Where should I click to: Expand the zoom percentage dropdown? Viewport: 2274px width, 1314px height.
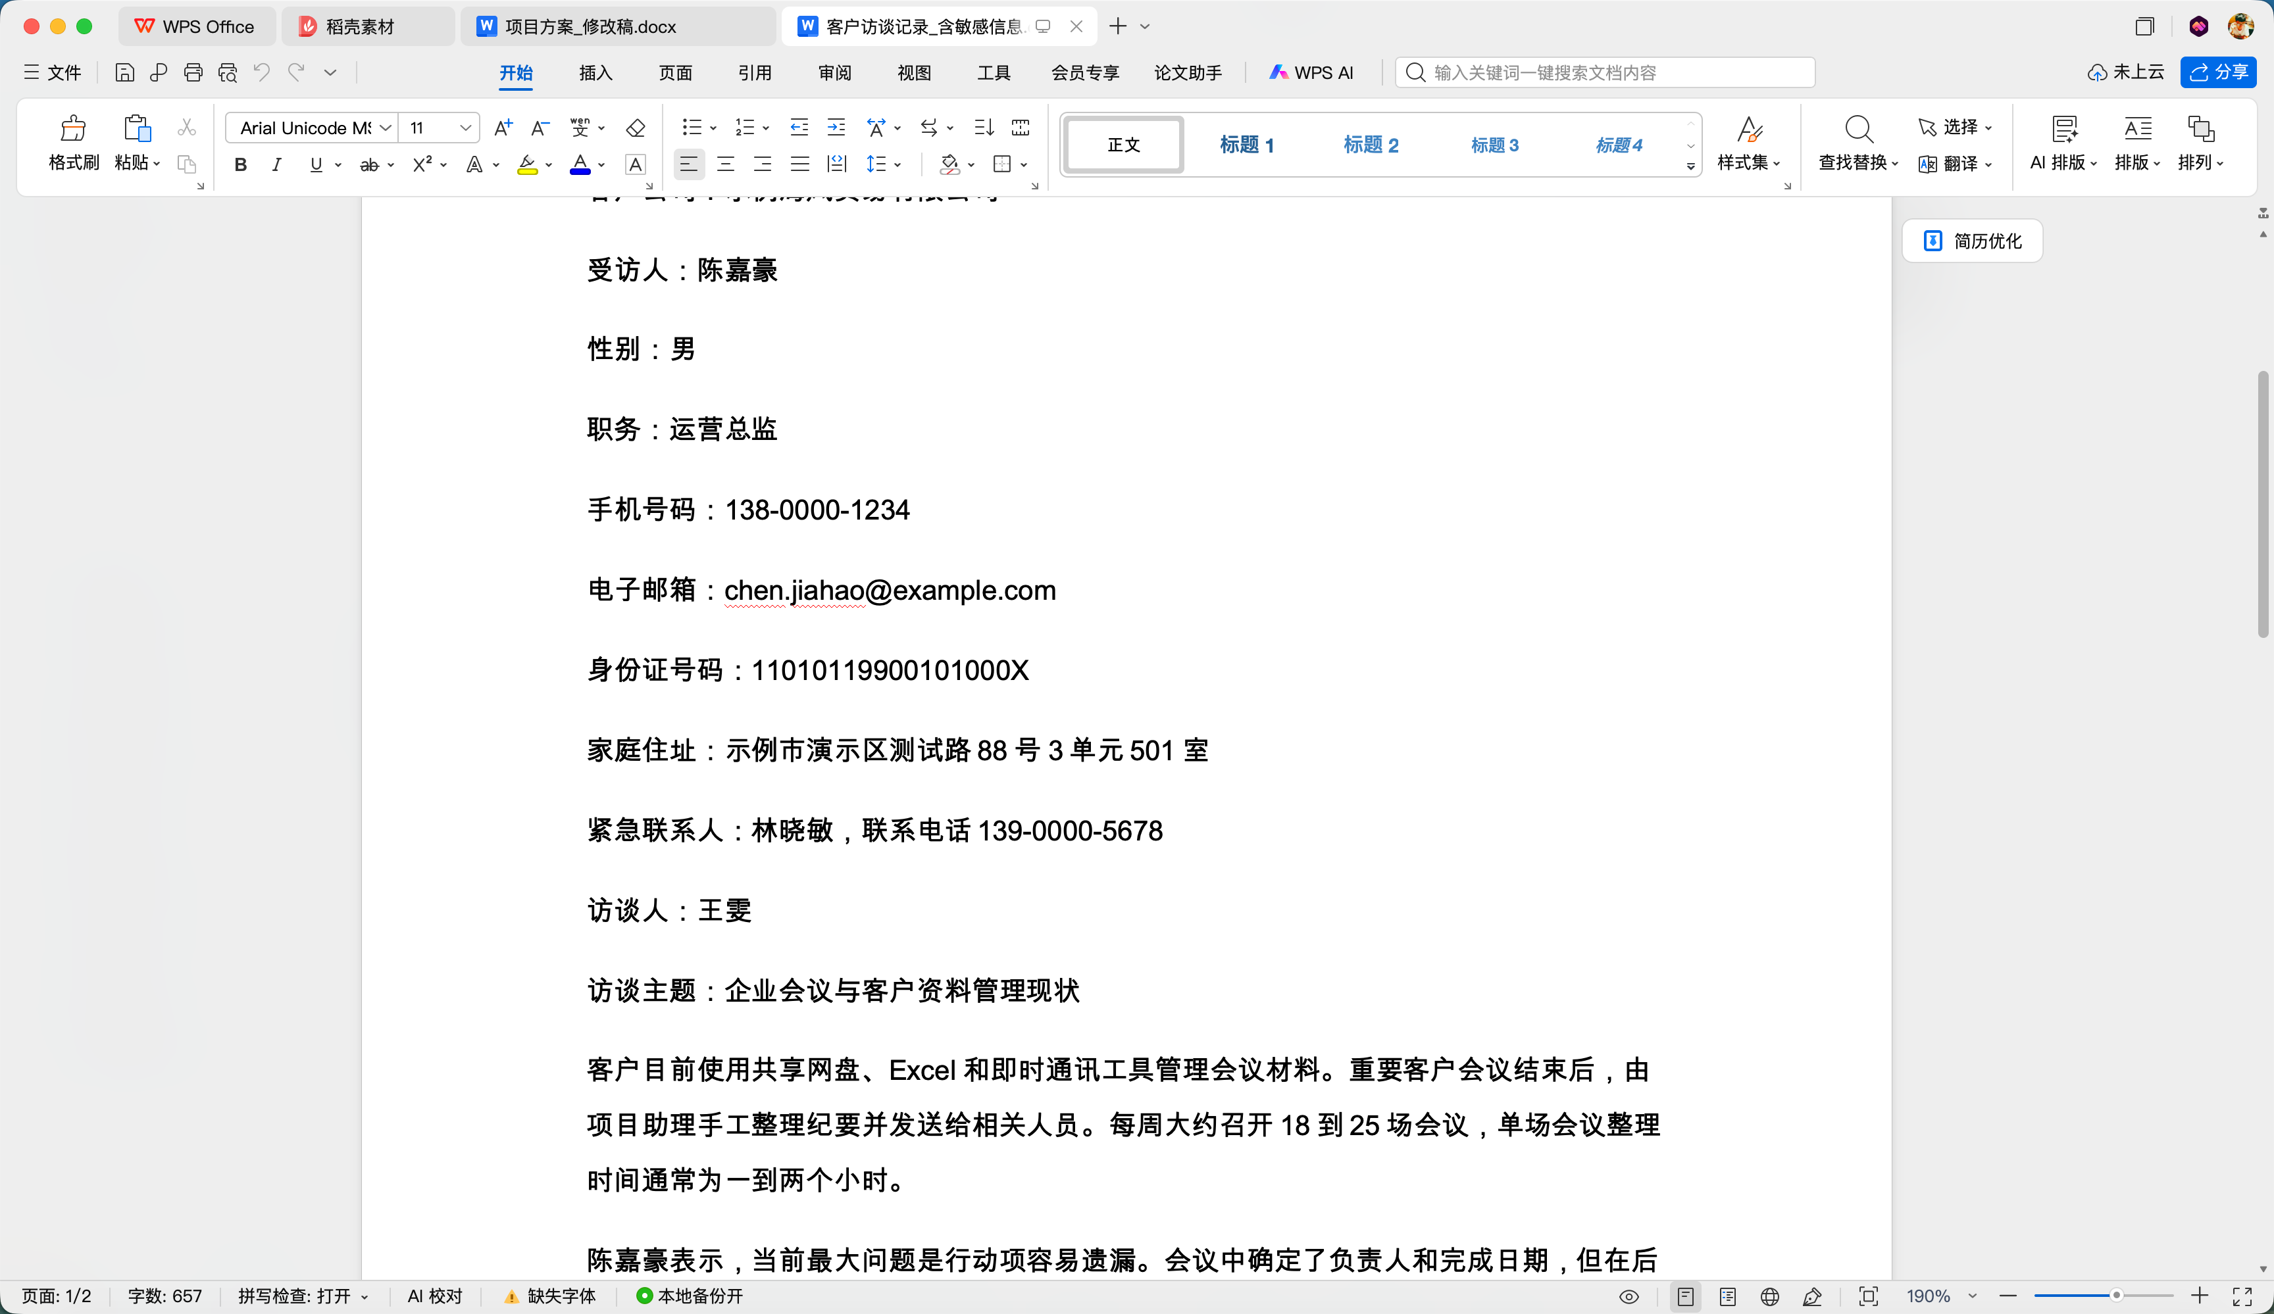click(x=1973, y=1296)
